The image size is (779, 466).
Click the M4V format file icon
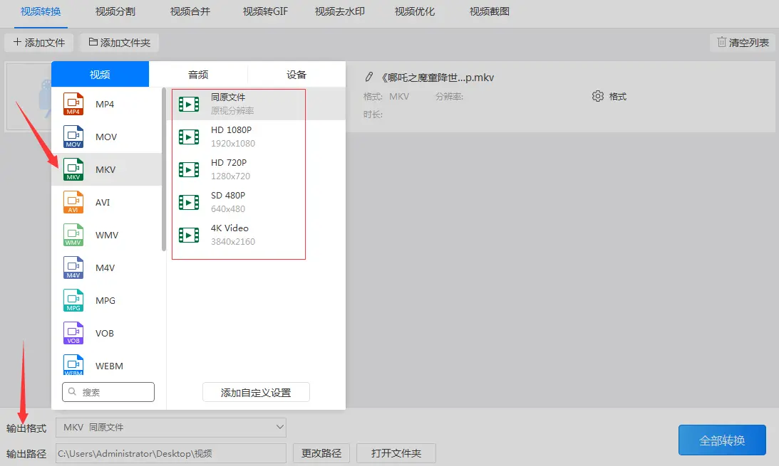click(x=73, y=268)
